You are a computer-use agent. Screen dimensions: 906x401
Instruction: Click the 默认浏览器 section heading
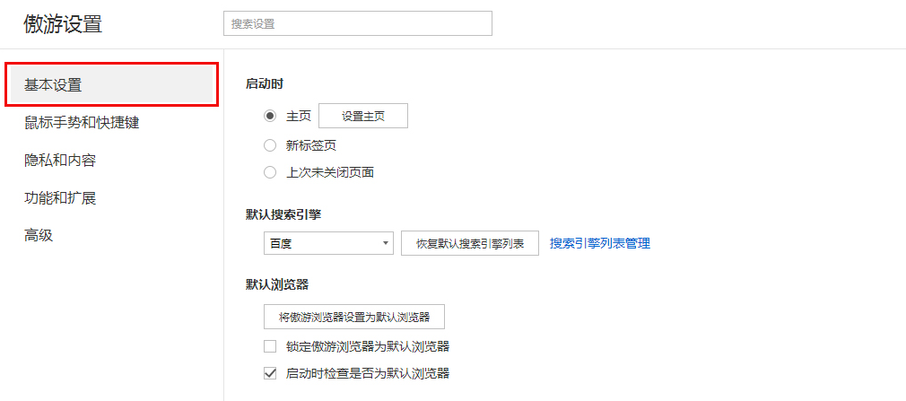click(277, 284)
